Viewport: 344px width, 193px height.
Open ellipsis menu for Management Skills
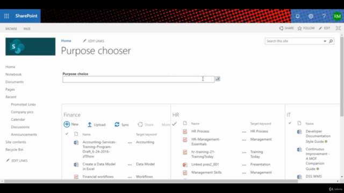point(244,173)
